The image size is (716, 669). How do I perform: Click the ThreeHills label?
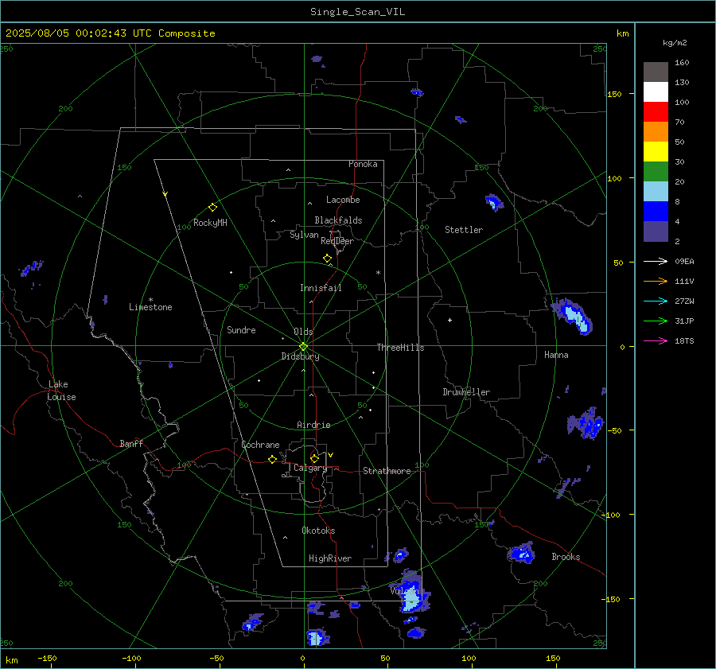(400, 348)
